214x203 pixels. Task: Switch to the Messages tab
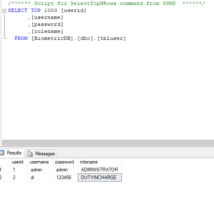tap(41, 153)
